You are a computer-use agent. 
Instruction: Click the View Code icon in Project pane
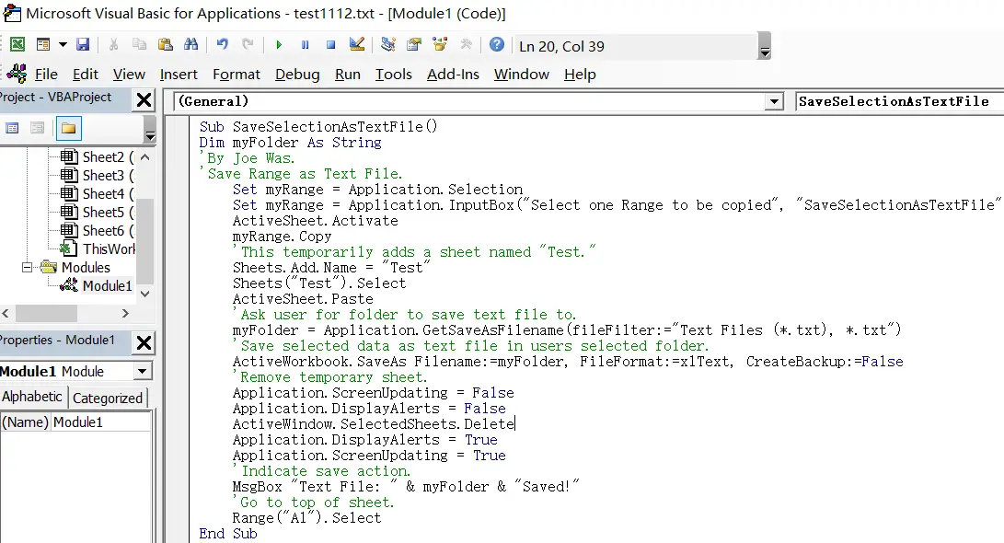[12, 128]
